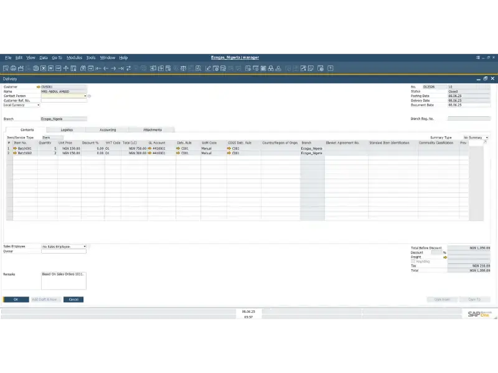Click the first toolbar icon (Print Preview)
Viewport: 498px width, 373px height.
(x=6, y=68)
